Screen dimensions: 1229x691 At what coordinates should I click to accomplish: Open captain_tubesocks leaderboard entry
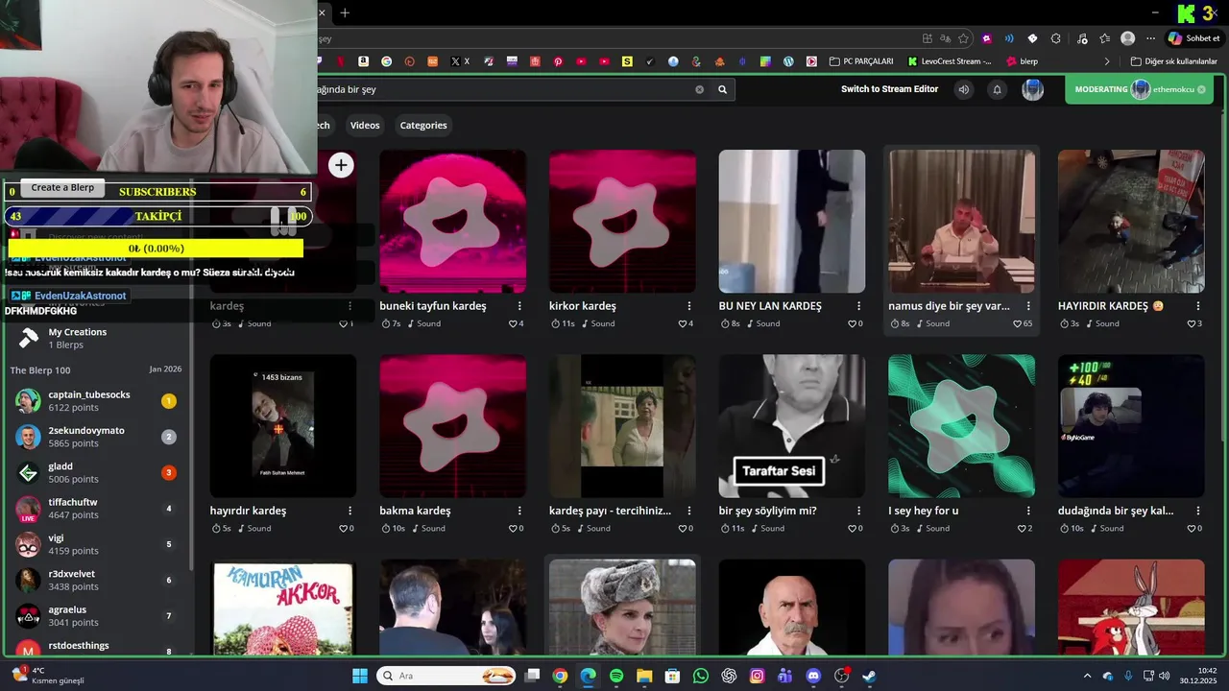click(x=96, y=401)
